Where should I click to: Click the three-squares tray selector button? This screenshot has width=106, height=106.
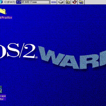click(x=54, y=2)
